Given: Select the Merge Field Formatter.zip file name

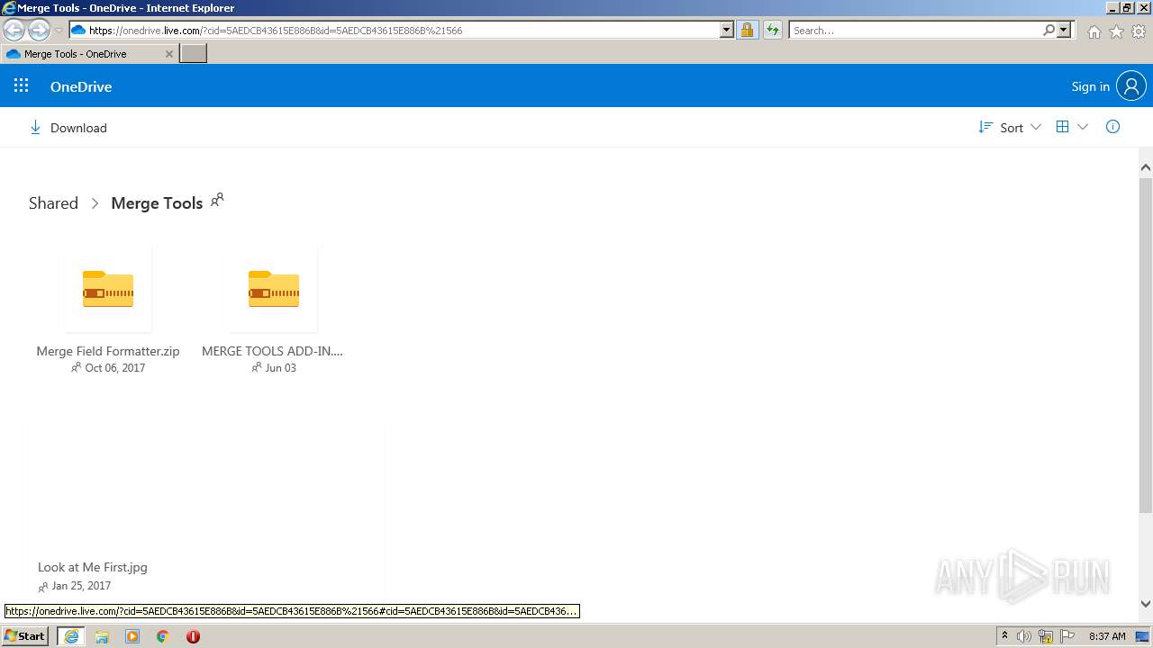Looking at the screenshot, I should 108,351.
